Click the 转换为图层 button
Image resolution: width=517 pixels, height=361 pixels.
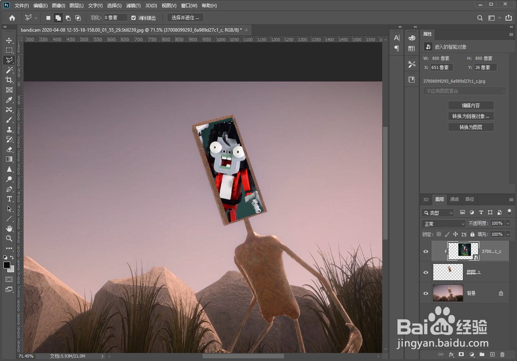[471, 127]
